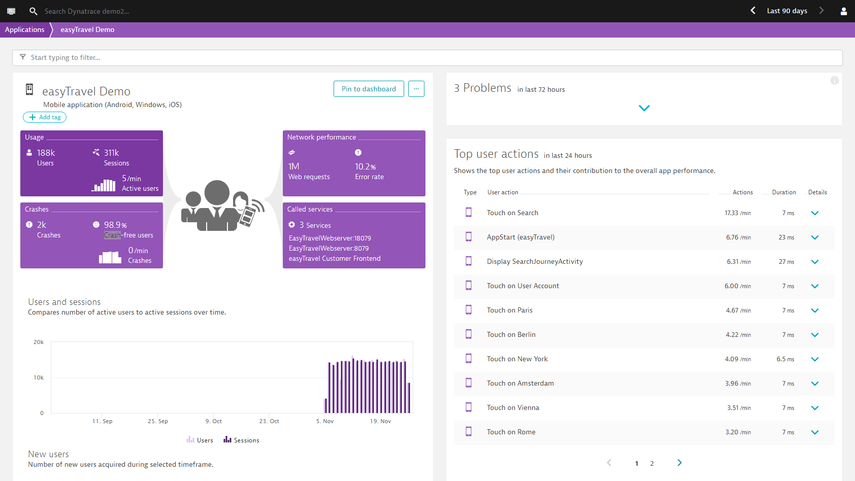Open the Dynatrace menu icon
This screenshot has width=855, height=481.
click(11, 11)
